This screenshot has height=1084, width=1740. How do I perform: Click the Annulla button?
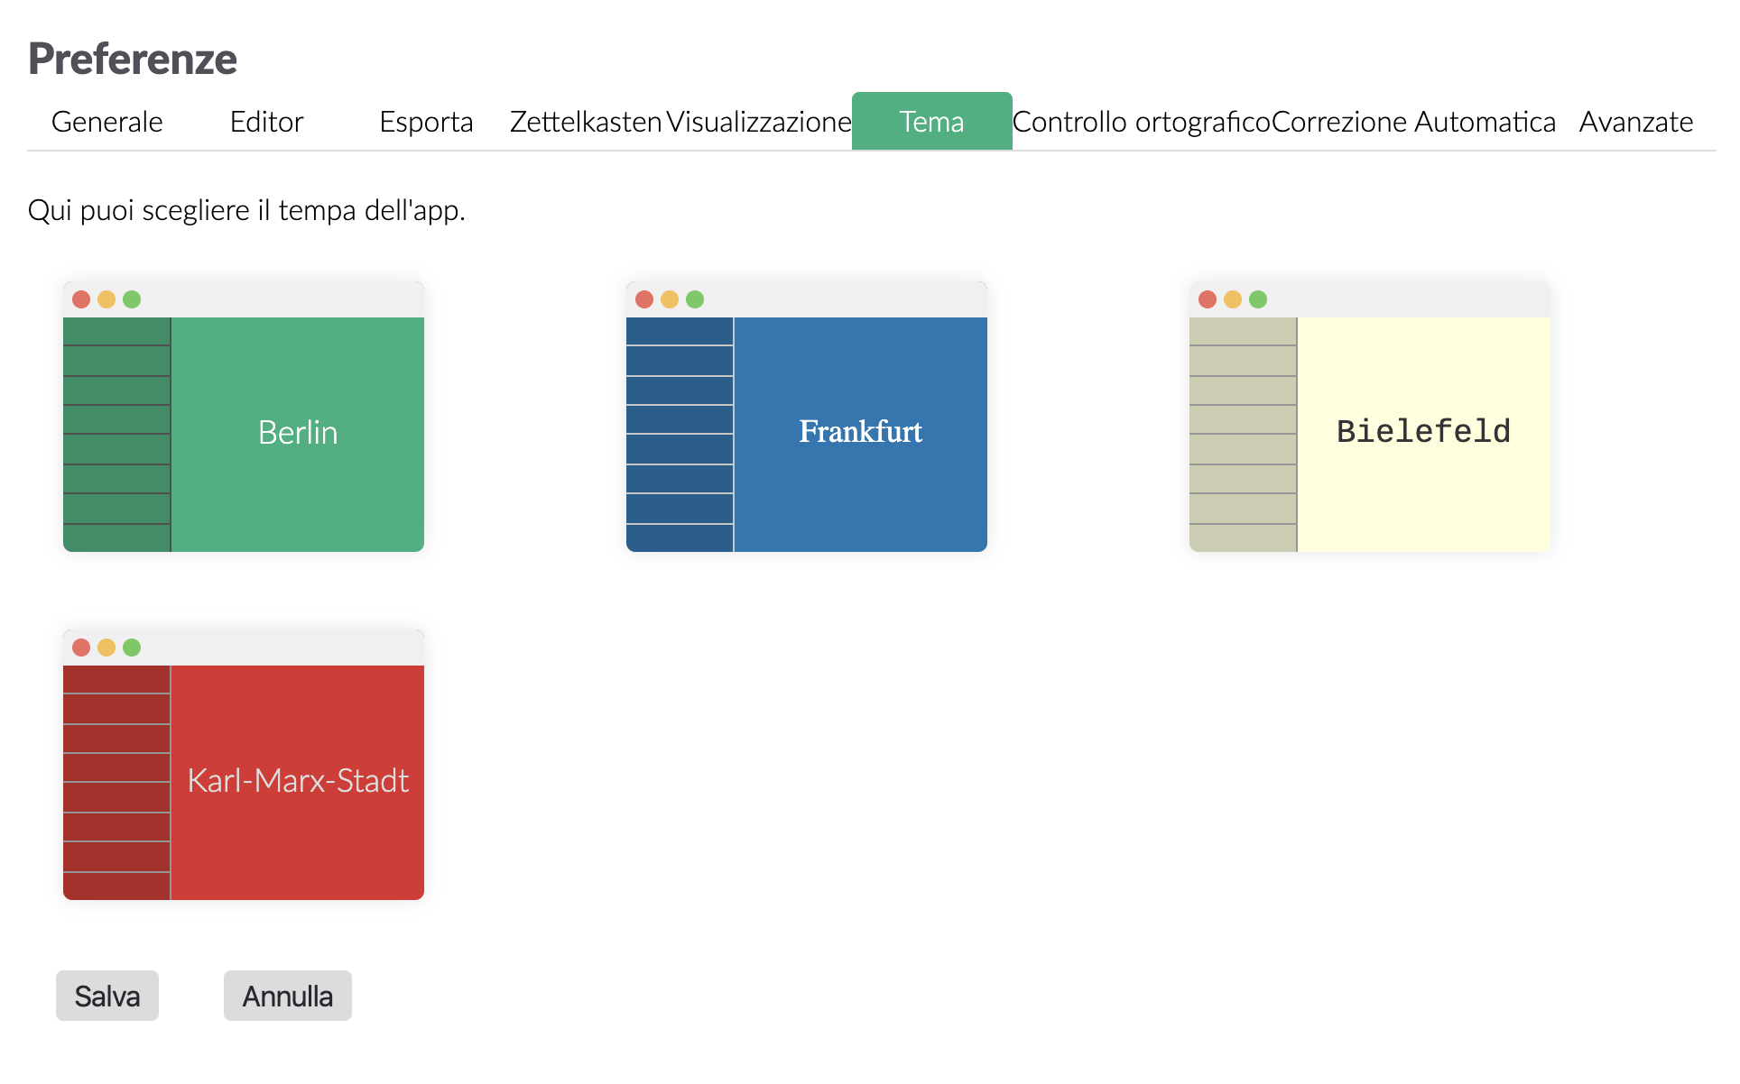pos(287,996)
